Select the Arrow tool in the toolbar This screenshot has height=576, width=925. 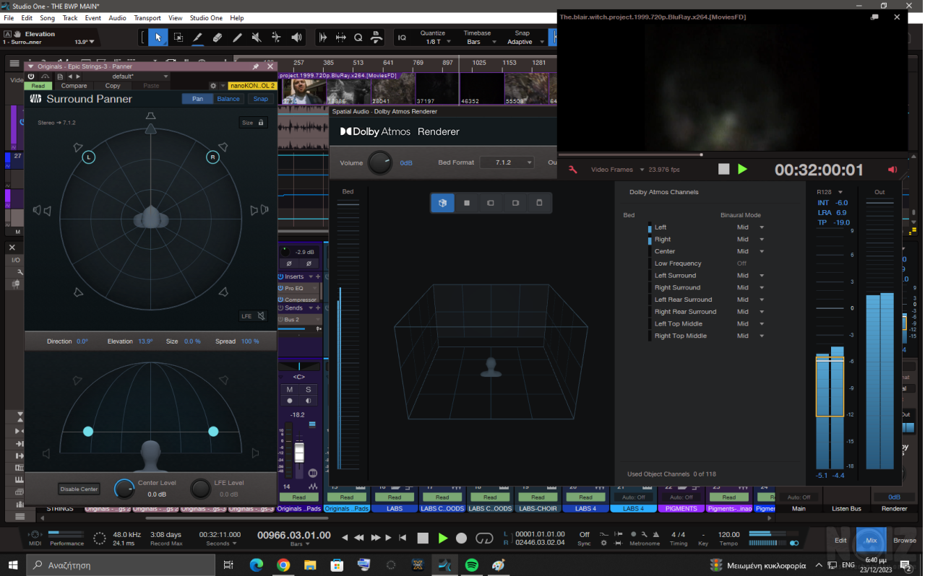pos(158,38)
